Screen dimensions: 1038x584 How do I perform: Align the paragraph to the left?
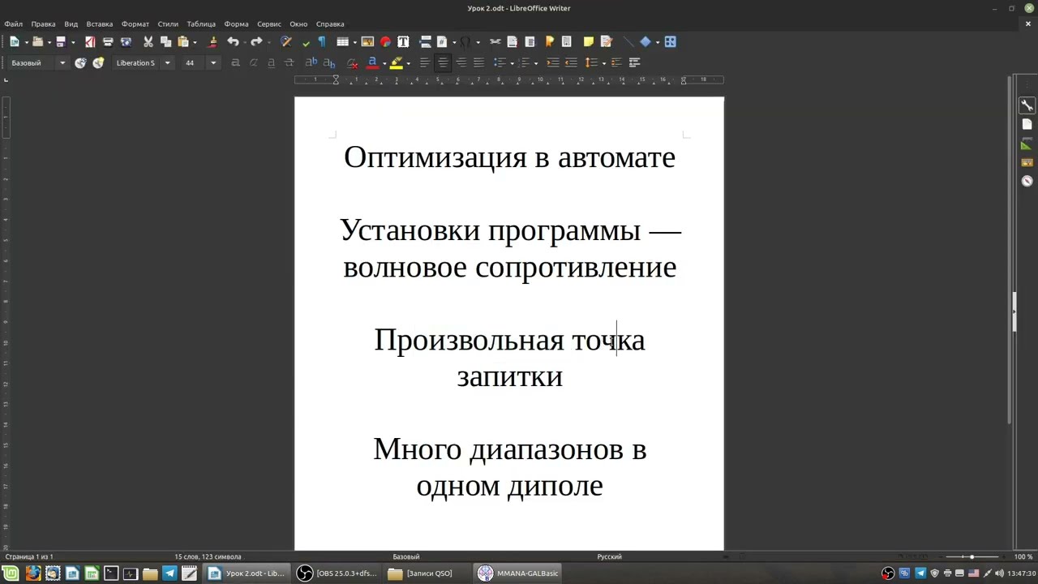click(425, 62)
